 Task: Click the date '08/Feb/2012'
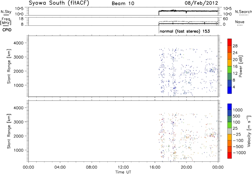[x=201, y=3]
